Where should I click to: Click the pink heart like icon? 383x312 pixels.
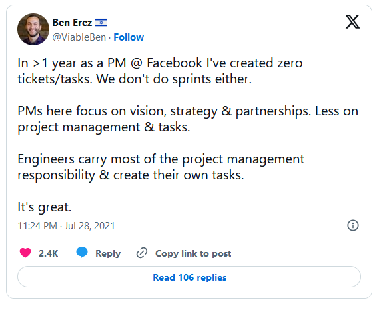25,253
